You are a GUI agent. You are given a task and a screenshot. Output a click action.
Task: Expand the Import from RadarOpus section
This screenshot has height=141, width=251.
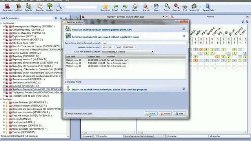coord(184,89)
